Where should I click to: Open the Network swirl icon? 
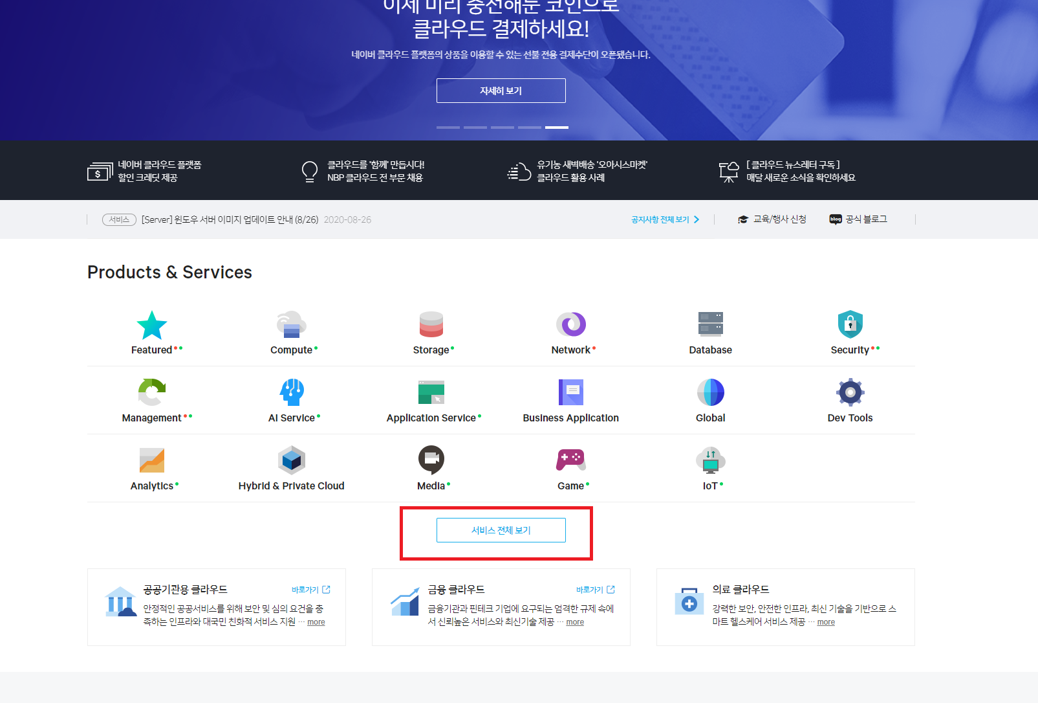point(571,324)
